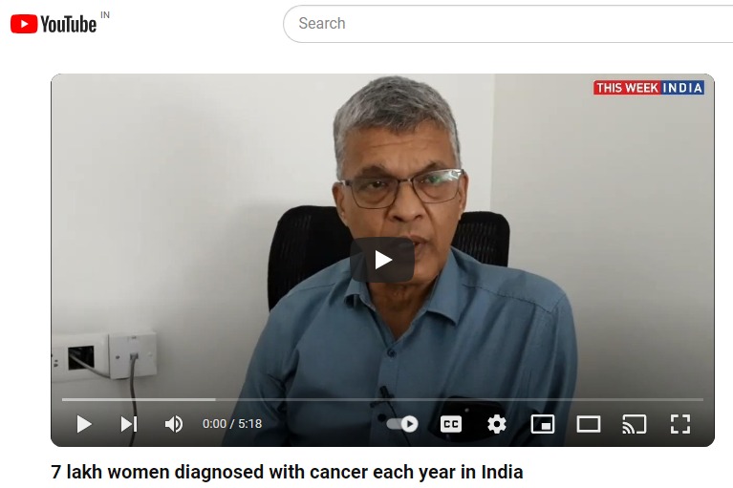Enter full screen mode

(680, 424)
